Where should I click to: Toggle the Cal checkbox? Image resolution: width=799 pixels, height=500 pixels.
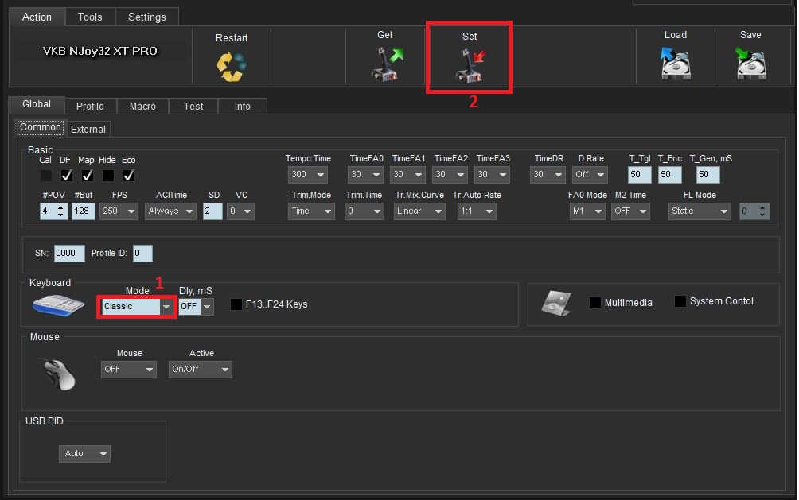(46, 176)
